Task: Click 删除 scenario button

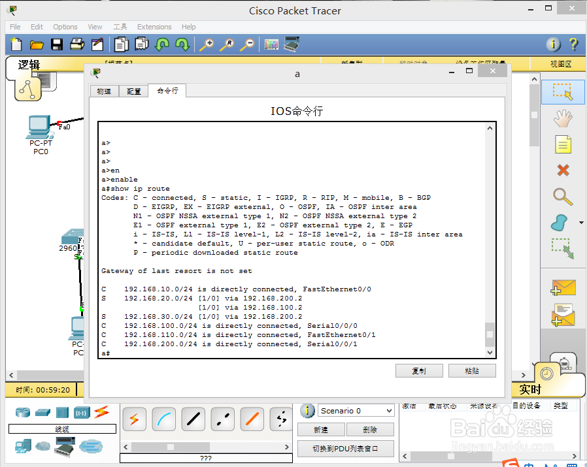Action: point(370,430)
